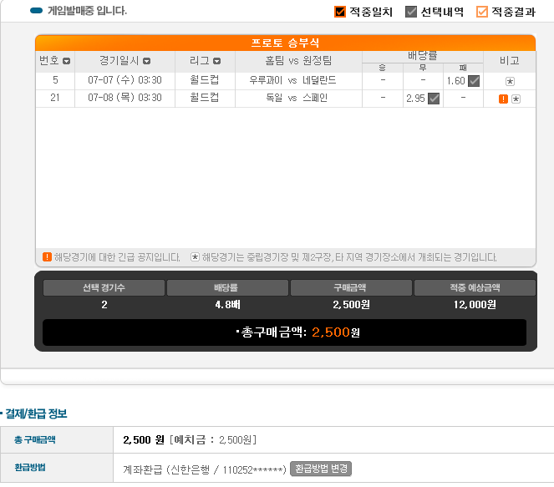Select the 우루과이 vs 네덜란드 match text
This screenshot has width=554, height=487.
click(292, 80)
